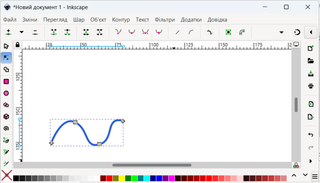Image resolution: width=320 pixels, height=183 pixels.
Task: Click the Undo arrow button
Action: click(x=310, y=135)
